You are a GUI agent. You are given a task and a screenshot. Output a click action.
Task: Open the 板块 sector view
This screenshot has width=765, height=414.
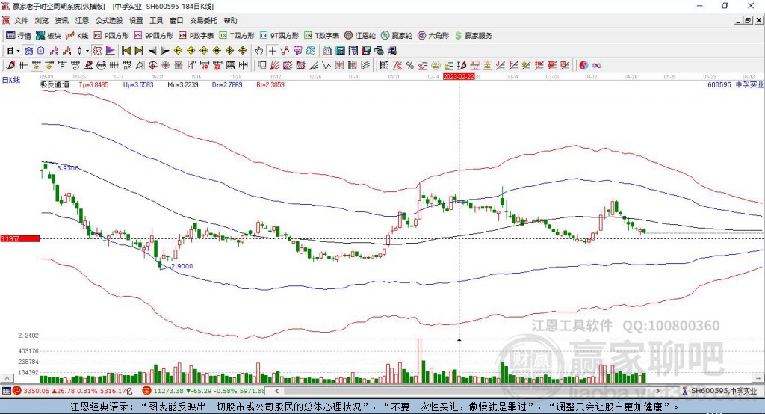coord(49,36)
